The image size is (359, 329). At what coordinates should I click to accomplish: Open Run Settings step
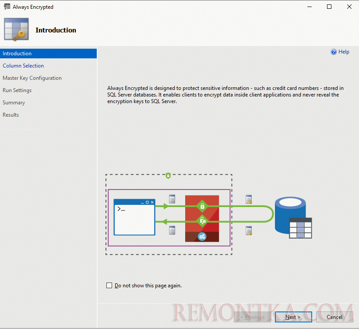17,90
